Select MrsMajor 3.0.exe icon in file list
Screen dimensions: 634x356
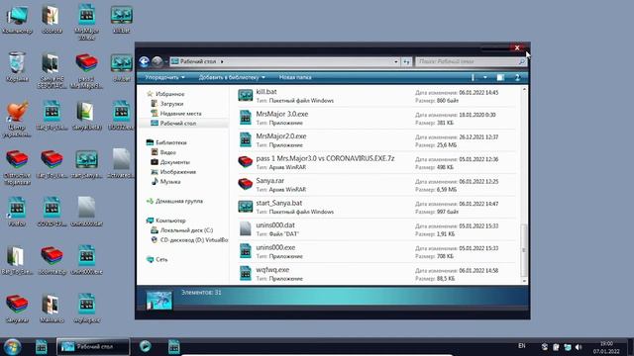(x=245, y=118)
